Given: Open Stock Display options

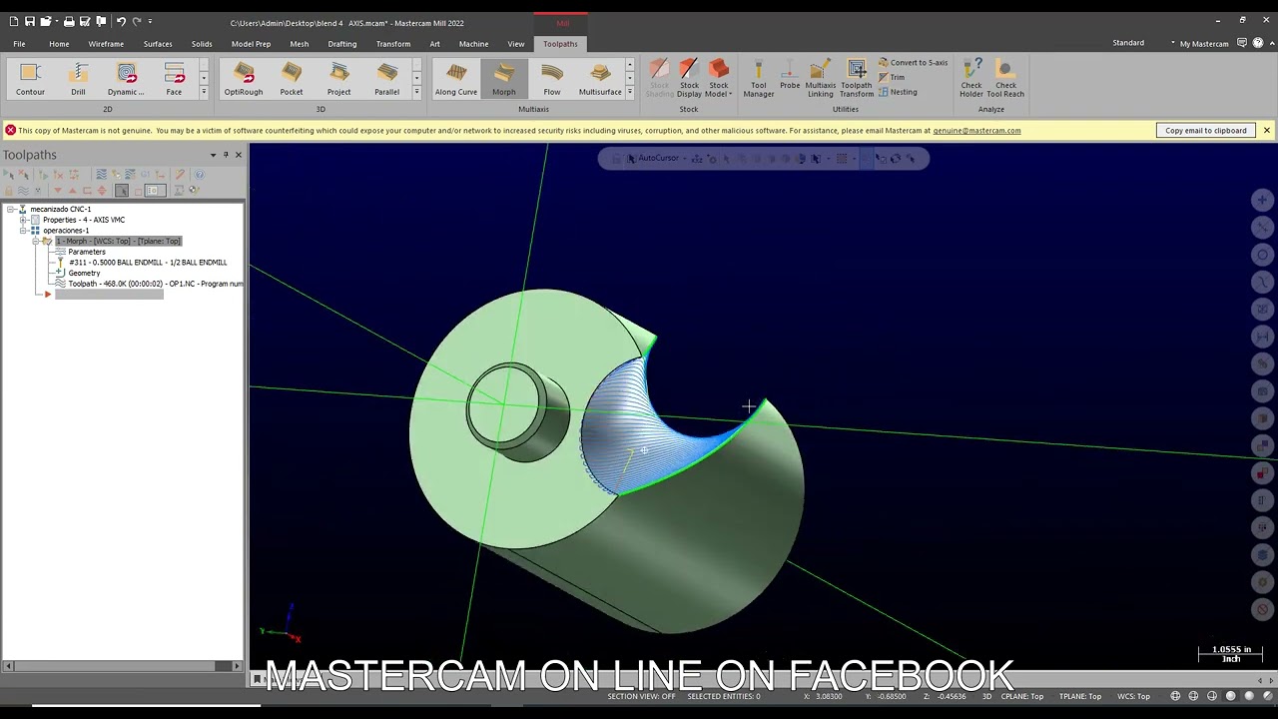Looking at the screenshot, I should pos(689,78).
